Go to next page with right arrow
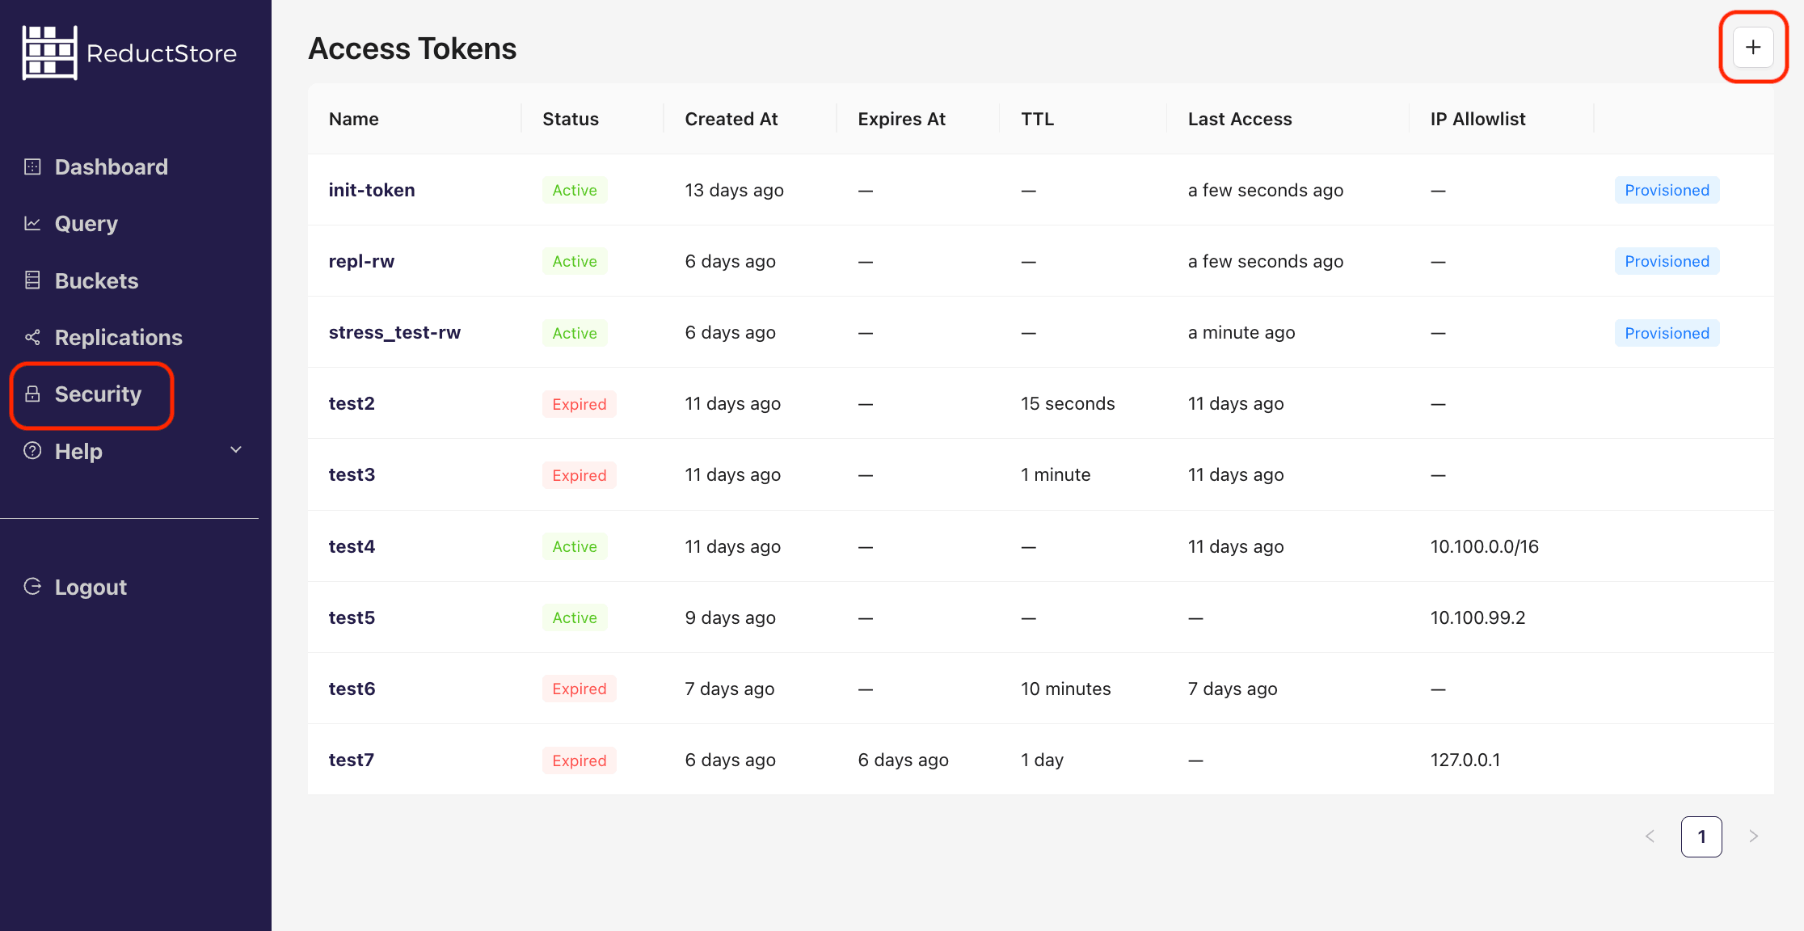 [x=1753, y=836]
